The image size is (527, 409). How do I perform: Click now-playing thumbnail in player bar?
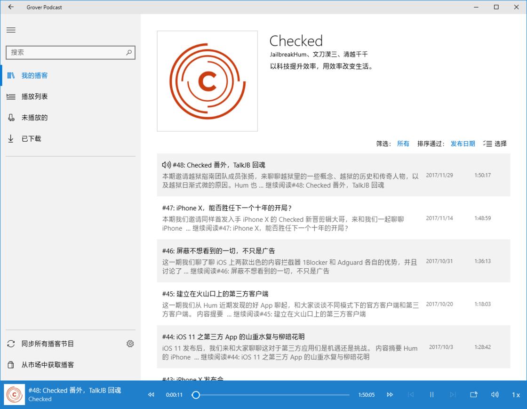[15, 394]
